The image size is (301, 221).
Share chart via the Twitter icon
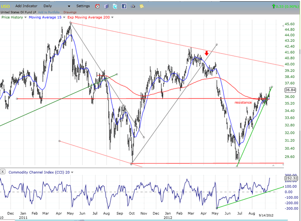click(115, 7)
